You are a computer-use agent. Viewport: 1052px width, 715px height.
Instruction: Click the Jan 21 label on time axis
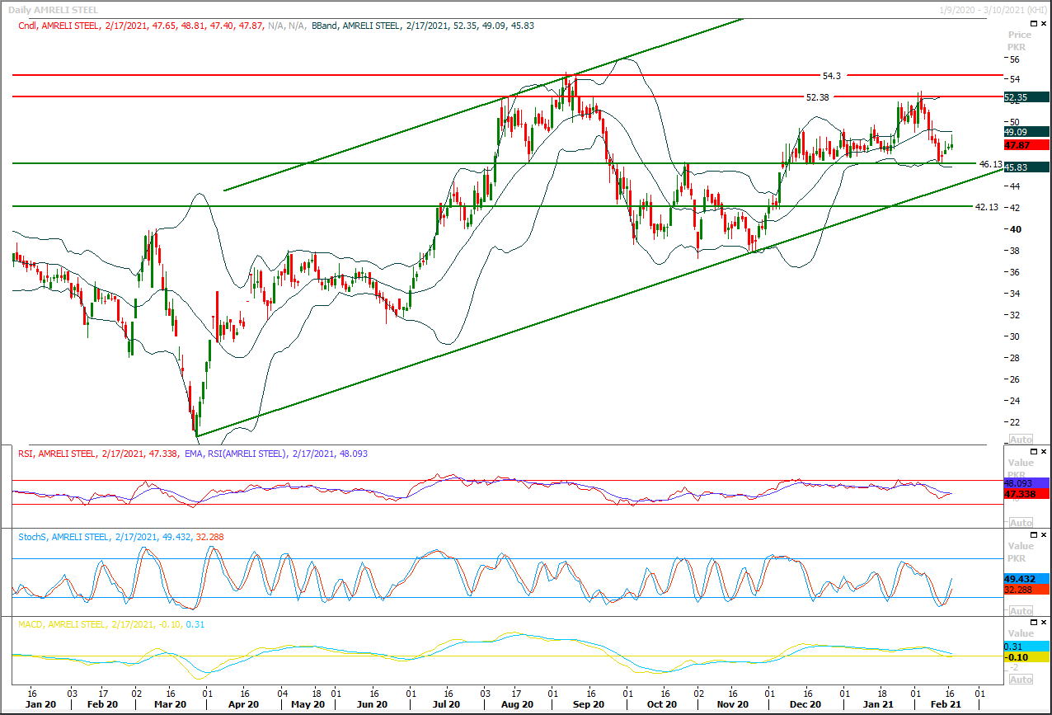point(877,705)
